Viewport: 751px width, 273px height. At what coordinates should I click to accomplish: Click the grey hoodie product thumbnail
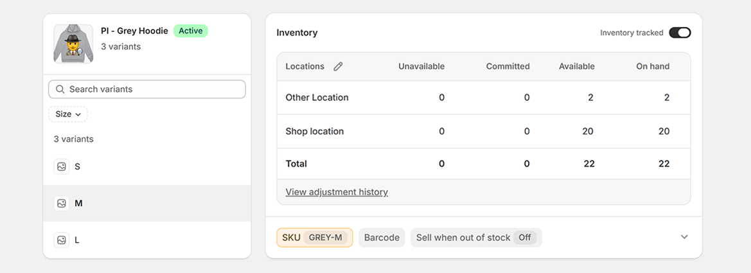click(x=73, y=44)
